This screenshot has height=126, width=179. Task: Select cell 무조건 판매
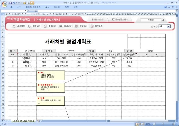click(x=96, y=66)
